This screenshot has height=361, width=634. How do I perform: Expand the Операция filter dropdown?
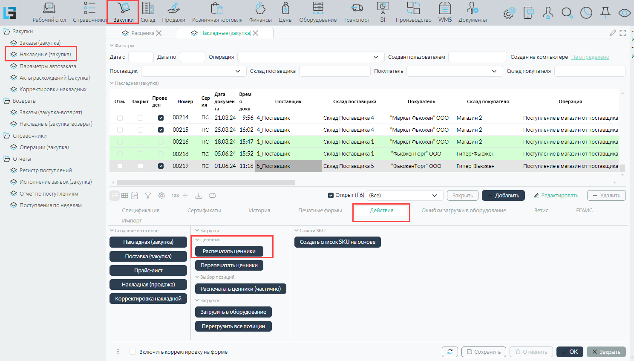(x=375, y=57)
